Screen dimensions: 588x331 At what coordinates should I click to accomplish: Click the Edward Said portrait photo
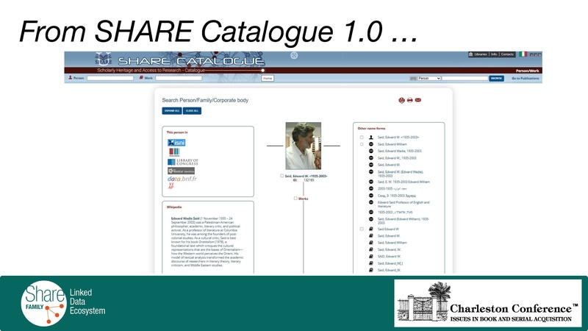pyautogui.click(x=304, y=146)
